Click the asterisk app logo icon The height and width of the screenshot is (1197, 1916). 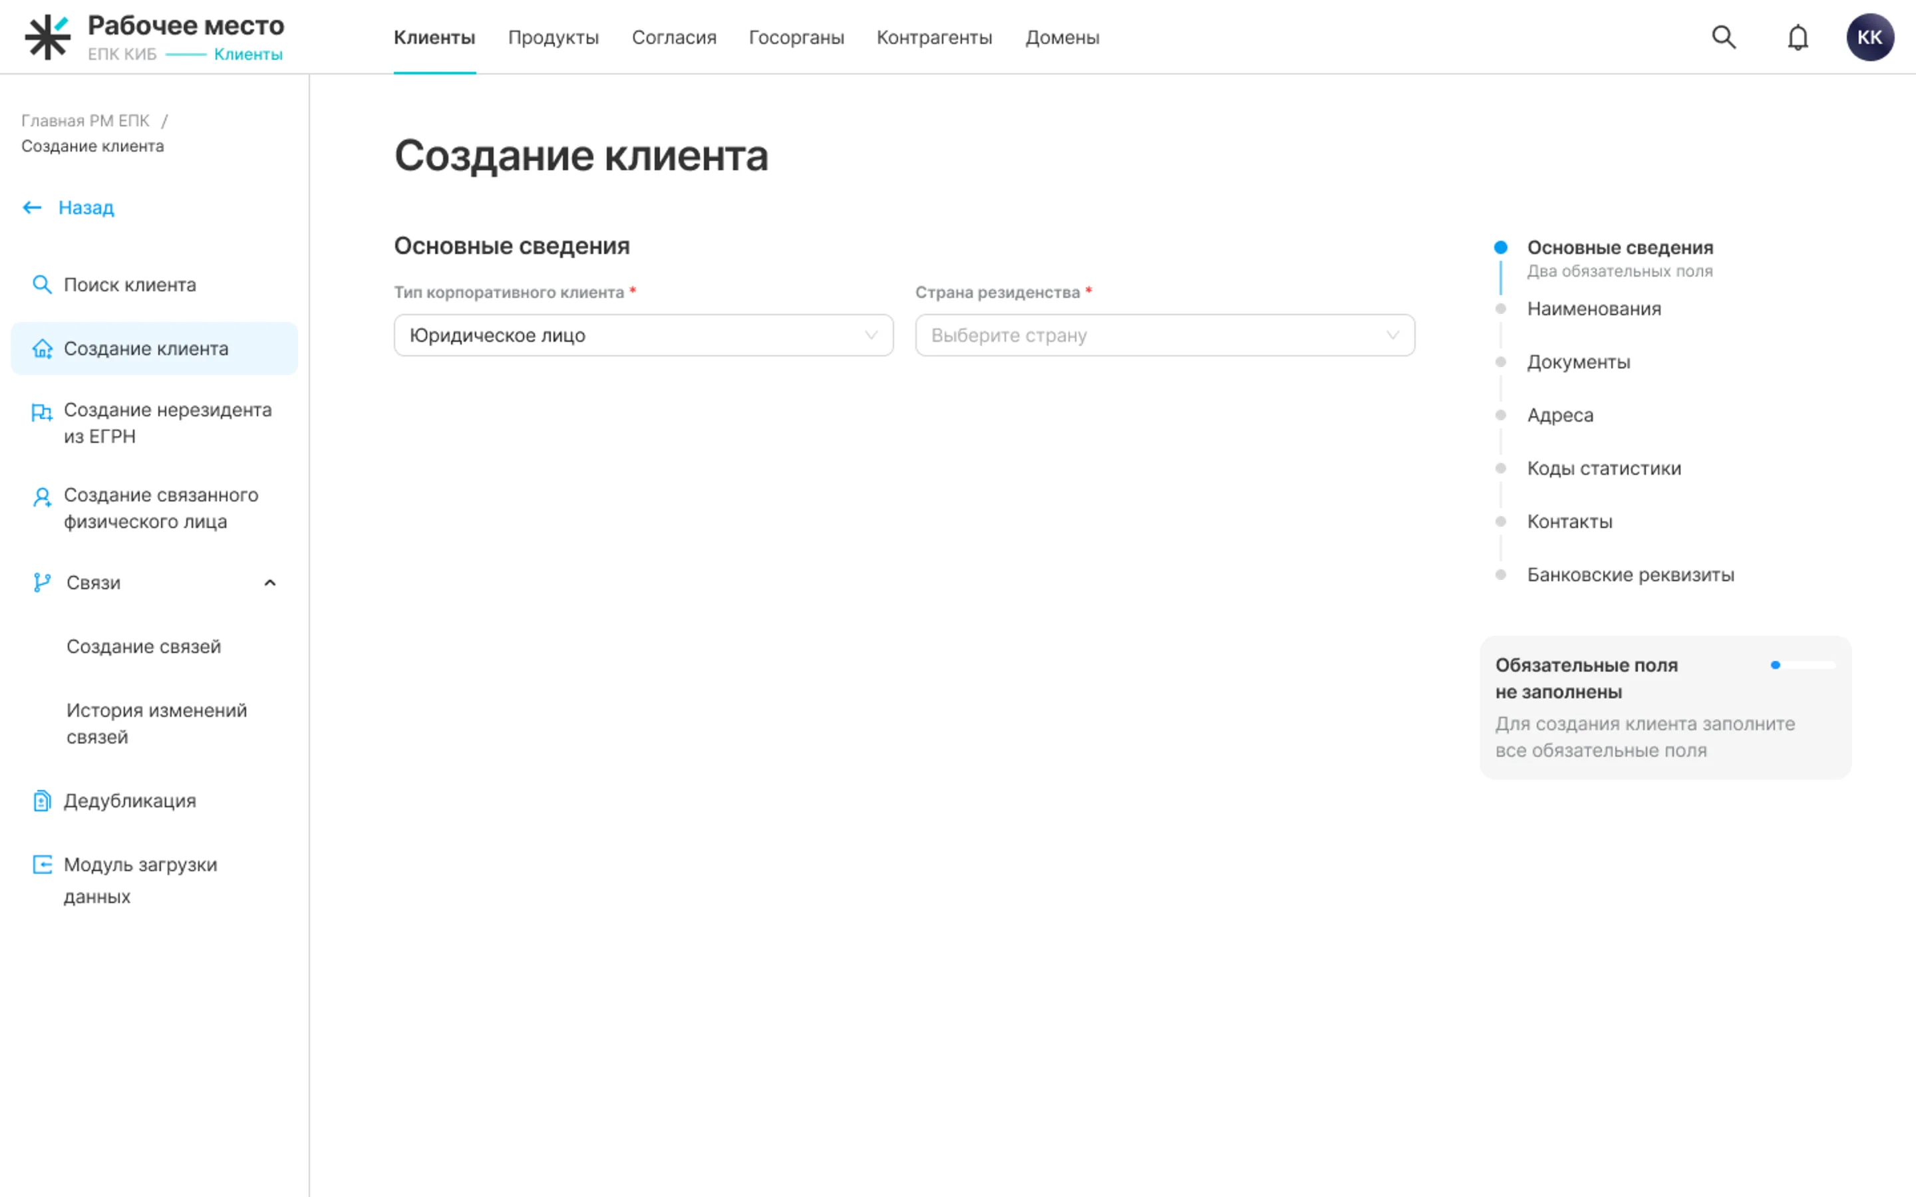(47, 37)
